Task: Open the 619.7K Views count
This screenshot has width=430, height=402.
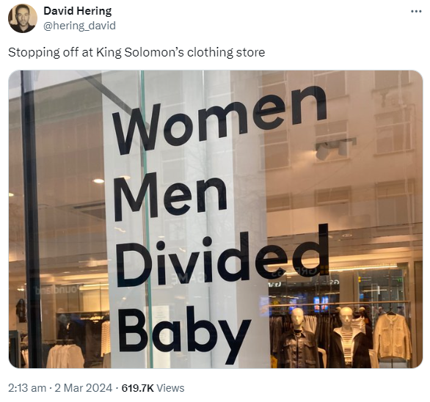Action: [153, 388]
